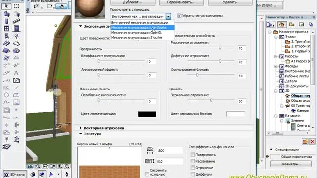This screenshot has width=317, height=178.
Task: Click the texture height field 810
Action: tap(169, 162)
